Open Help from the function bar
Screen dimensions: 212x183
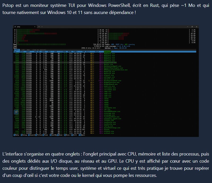tap(16, 135)
